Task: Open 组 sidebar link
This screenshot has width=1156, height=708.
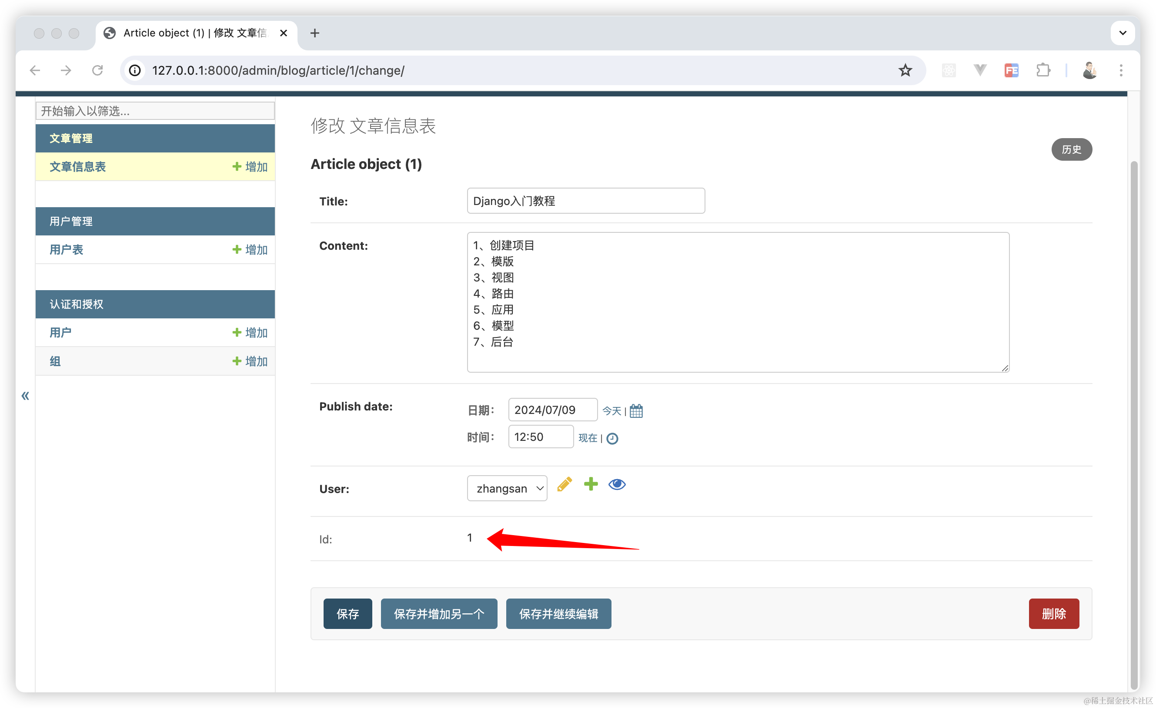Action: coord(55,361)
